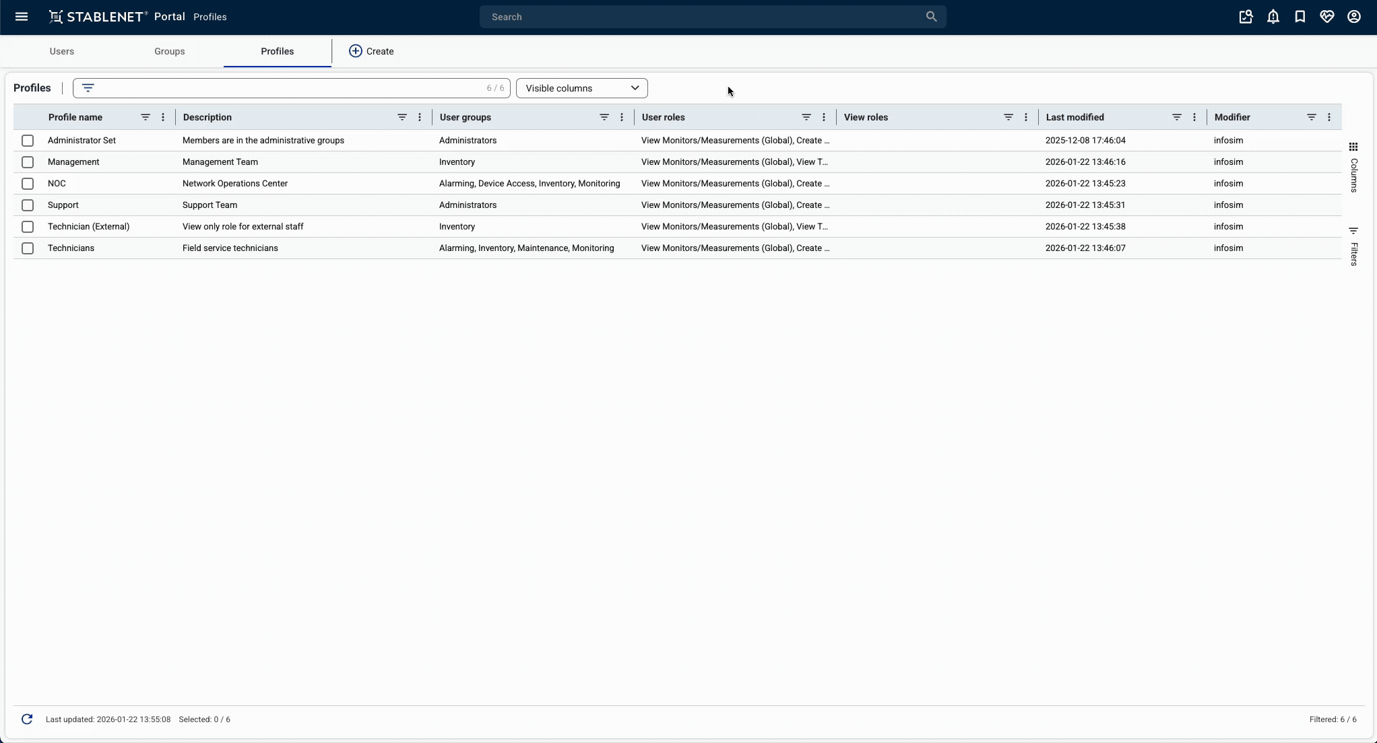Click the Profile name column filter icon
This screenshot has height=743, width=1377.
[145, 117]
